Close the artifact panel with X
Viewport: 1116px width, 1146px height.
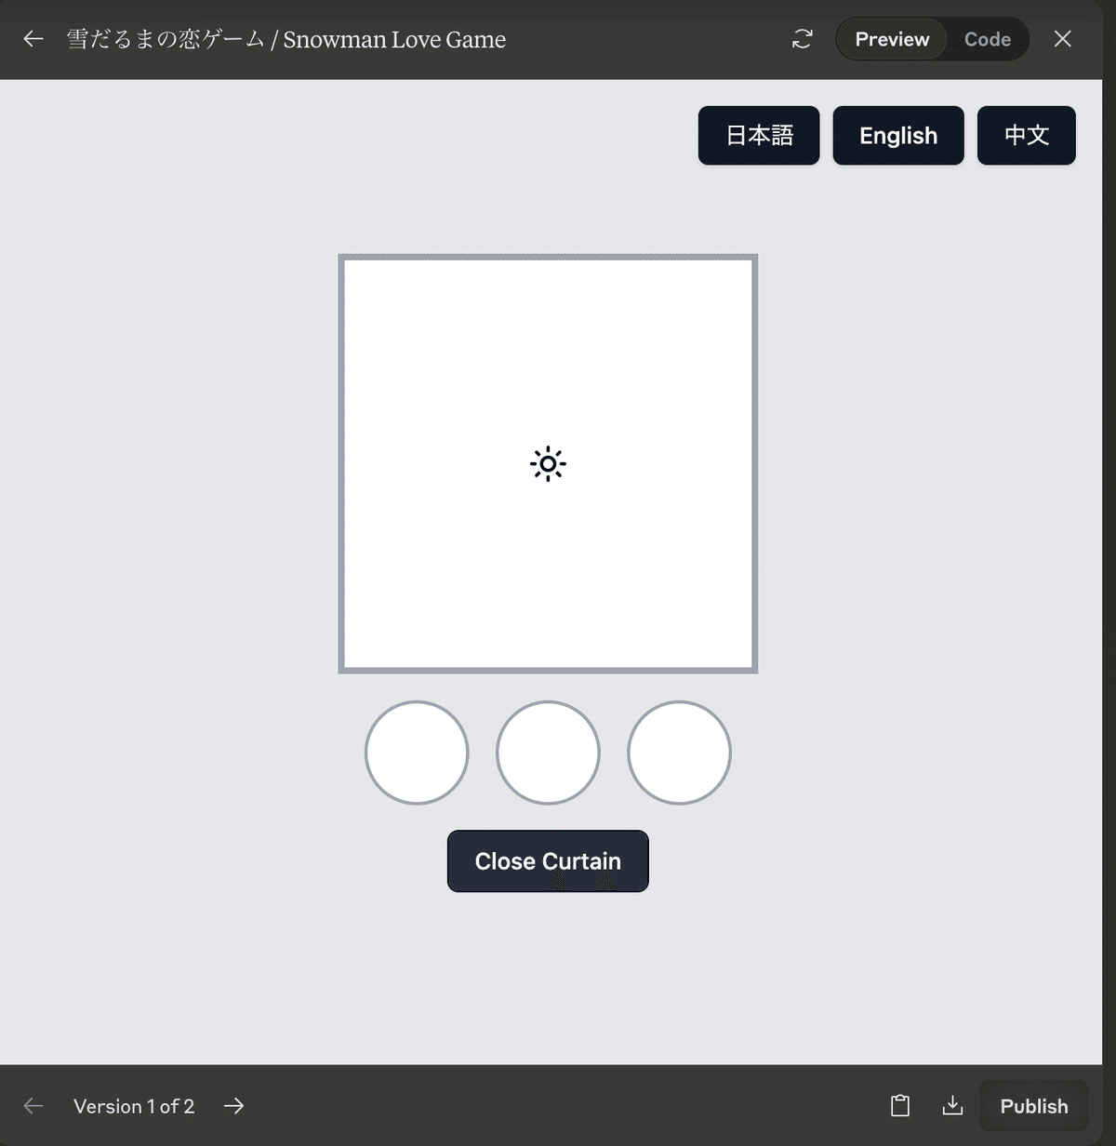click(x=1062, y=39)
